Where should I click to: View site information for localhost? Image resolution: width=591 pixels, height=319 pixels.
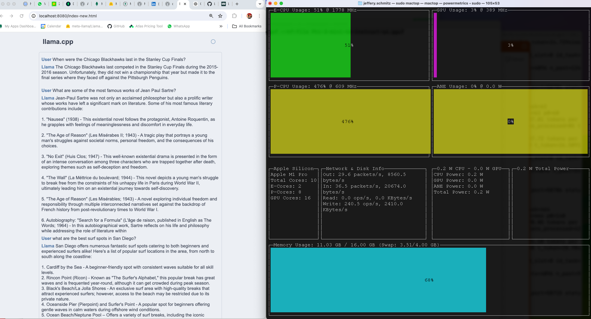coord(34,16)
